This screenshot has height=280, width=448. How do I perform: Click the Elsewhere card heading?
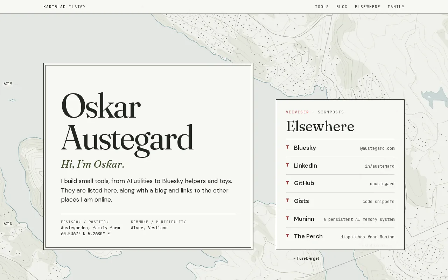(x=320, y=126)
